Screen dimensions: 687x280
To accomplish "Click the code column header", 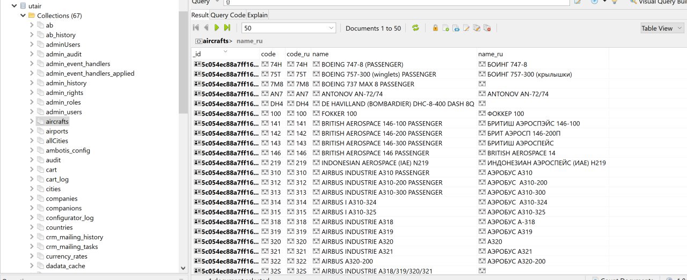I will [272, 54].
